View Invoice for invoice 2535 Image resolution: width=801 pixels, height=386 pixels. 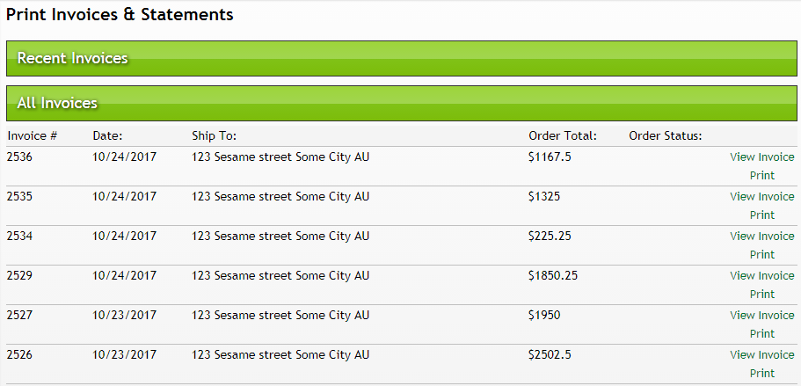click(761, 197)
